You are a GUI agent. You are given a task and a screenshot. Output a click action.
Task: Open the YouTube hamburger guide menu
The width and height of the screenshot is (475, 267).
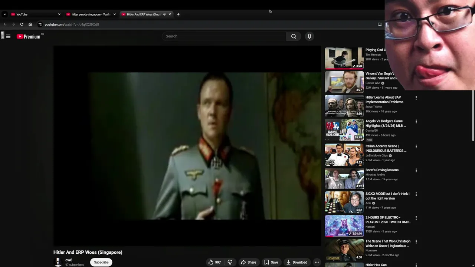pyautogui.click(x=8, y=36)
